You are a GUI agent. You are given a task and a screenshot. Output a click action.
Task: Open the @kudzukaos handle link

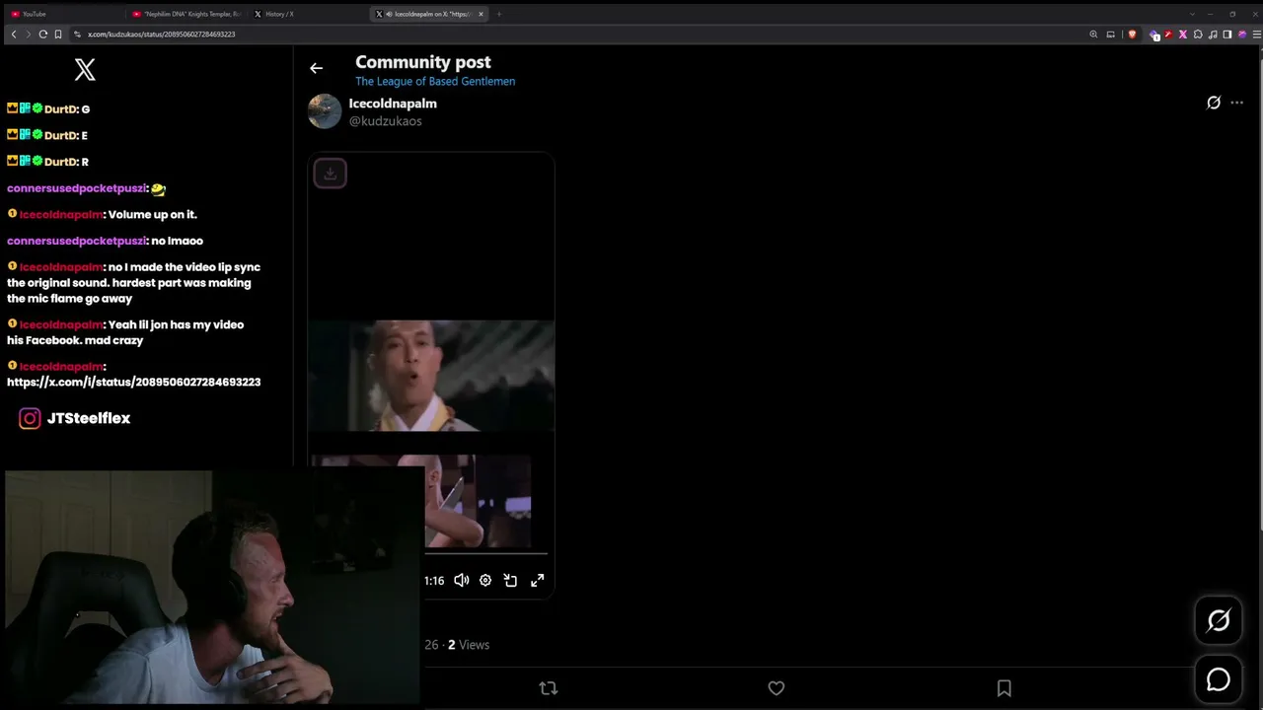coord(385,121)
